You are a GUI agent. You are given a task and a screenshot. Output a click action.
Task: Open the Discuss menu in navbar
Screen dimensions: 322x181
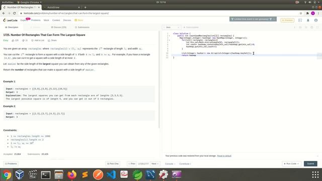(x=67, y=20)
